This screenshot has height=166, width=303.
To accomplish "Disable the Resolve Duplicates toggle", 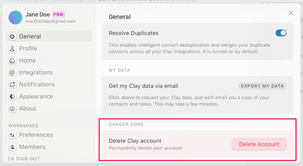I will click(281, 33).
